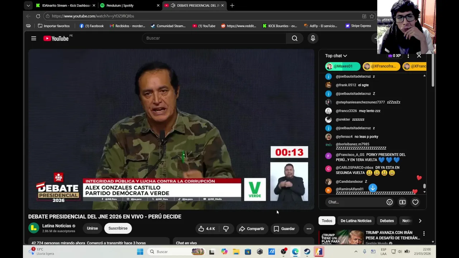
Task: Expand the Top chat dropdown
Action: coord(336,56)
